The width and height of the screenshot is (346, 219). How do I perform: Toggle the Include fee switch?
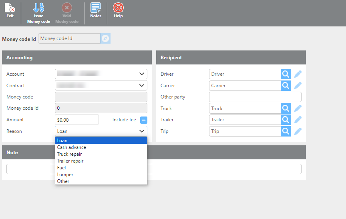(144, 120)
